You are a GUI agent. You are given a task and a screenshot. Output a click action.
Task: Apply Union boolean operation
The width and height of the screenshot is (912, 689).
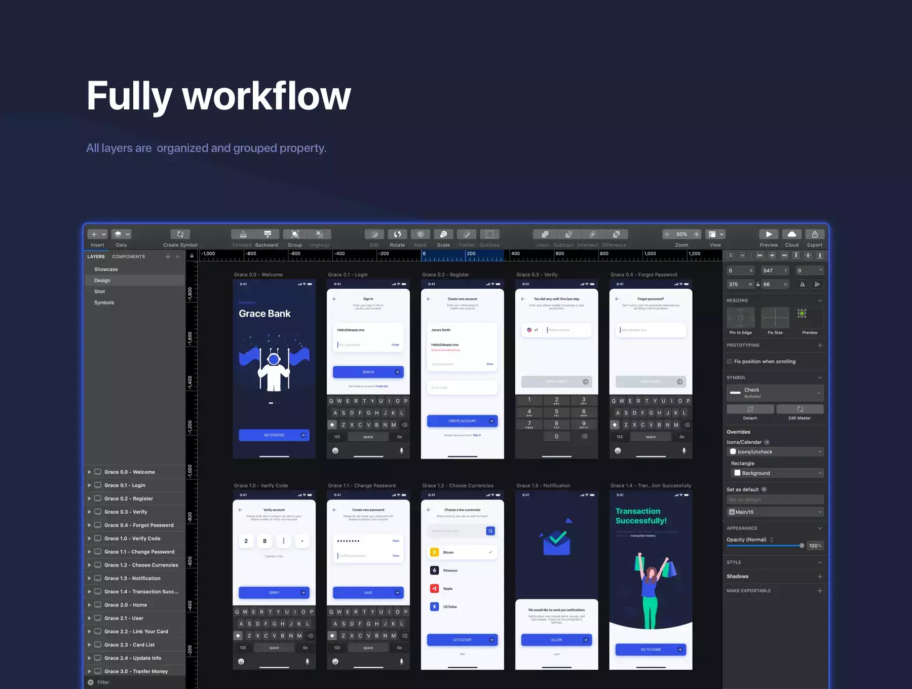pyautogui.click(x=545, y=234)
